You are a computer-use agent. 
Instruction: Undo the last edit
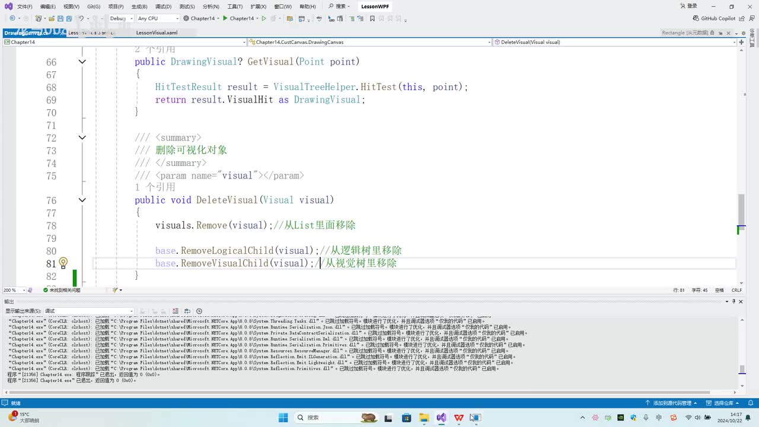[82, 18]
